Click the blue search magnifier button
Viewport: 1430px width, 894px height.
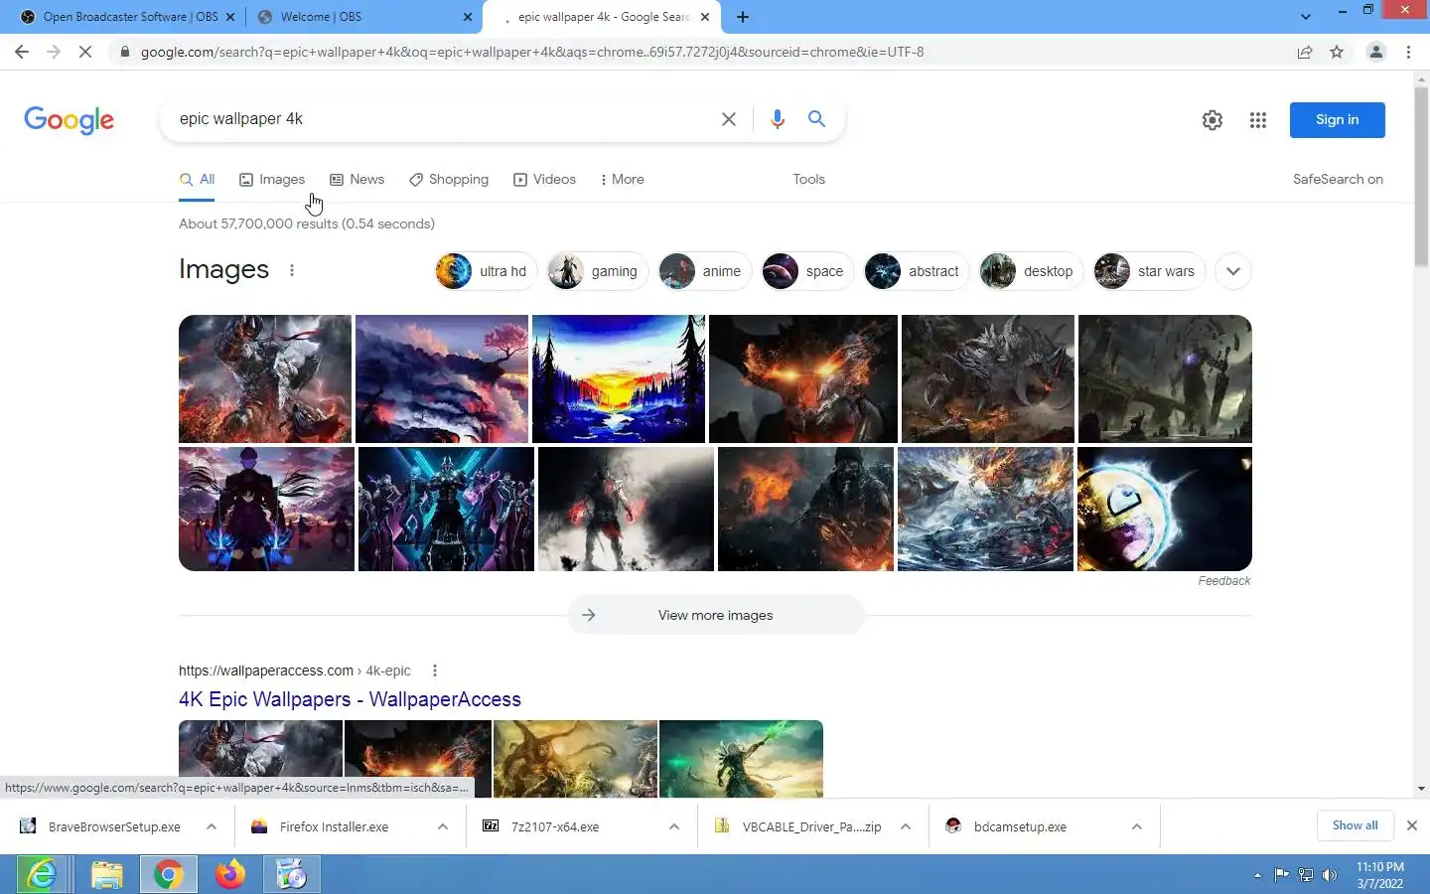[x=816, y=119]
